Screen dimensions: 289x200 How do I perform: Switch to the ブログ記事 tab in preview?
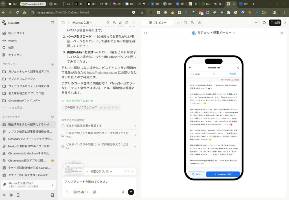[x=195, y=74]
